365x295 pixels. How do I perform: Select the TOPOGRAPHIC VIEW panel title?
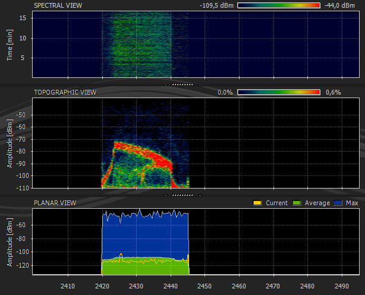pos(65,92)
